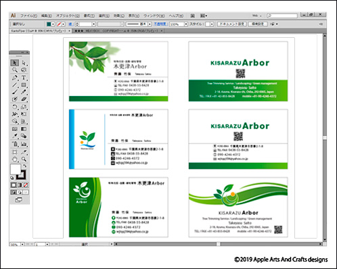
Task: Select the Magic Wand tool
Action: 15,70
